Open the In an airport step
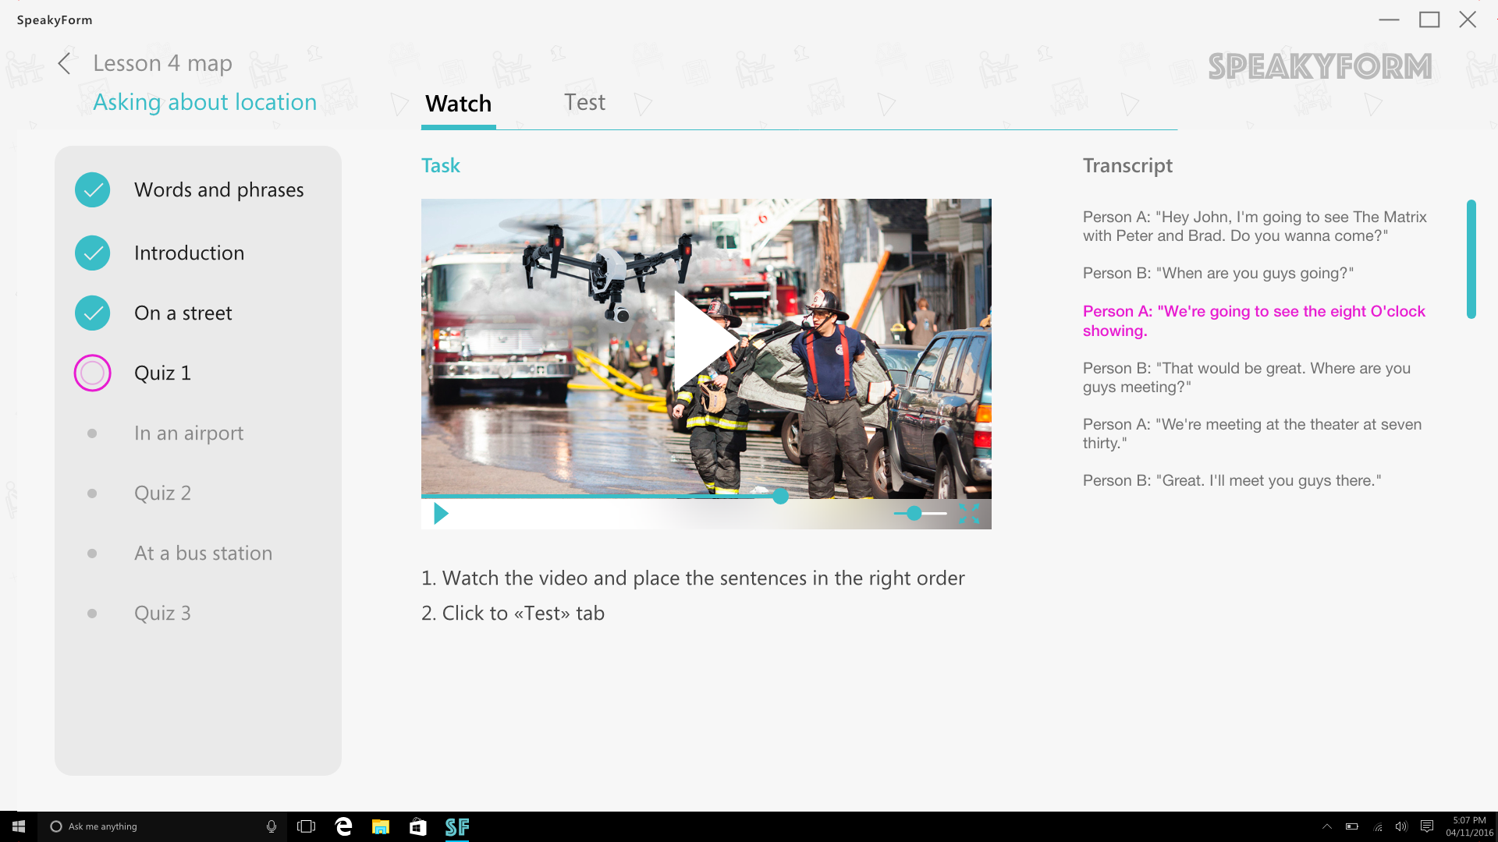Screen dimensions: 1498x842 coord(189,433)
